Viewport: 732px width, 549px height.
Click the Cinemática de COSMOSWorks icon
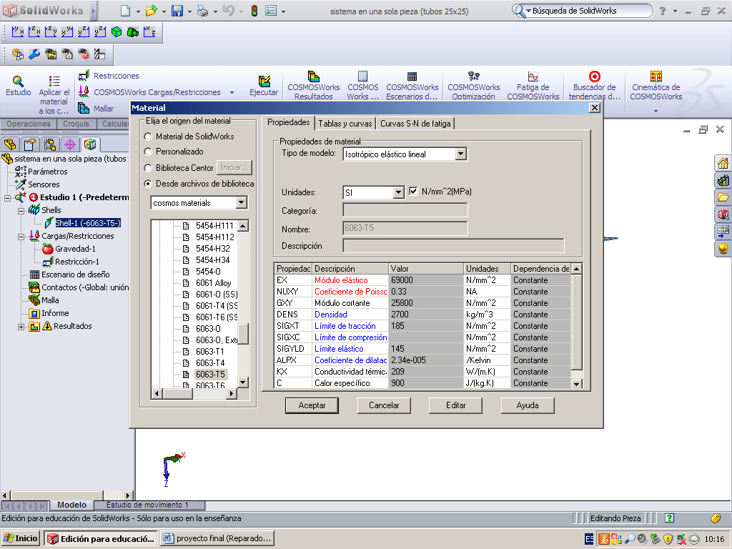656,76
